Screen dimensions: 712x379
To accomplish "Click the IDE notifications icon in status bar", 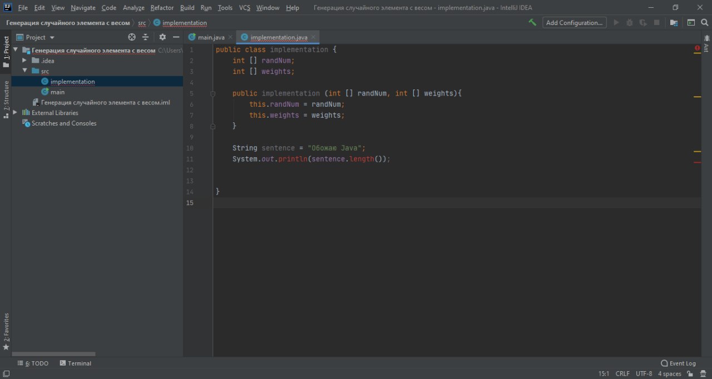I will [x=704, y=374].
